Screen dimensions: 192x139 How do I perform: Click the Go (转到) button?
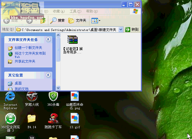point(132,30)
